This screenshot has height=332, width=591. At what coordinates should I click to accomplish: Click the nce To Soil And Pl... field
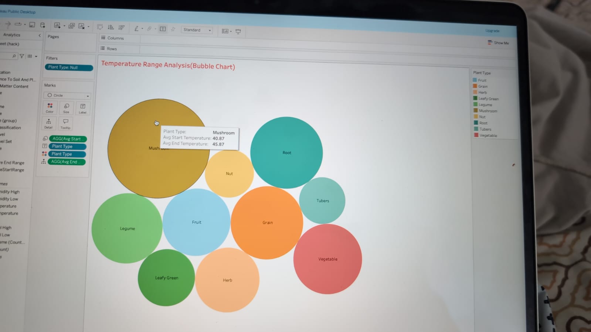point(18,79)
